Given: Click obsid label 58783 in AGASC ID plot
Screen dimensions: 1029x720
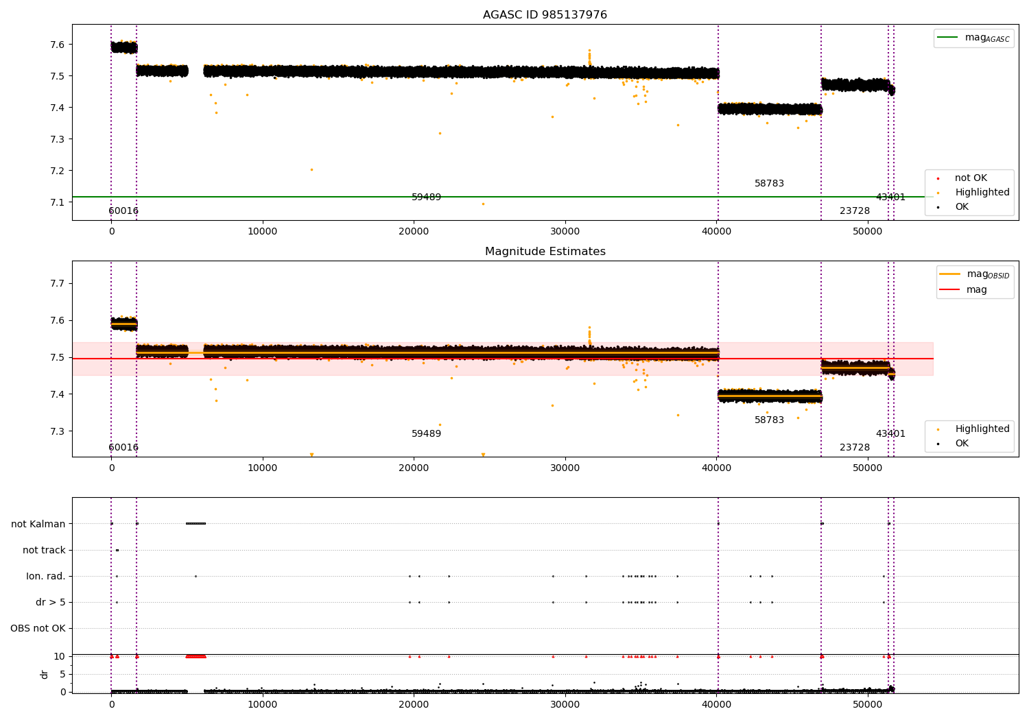Looking at the screenshot, I should pyautogui.click(x=769, y=184).
